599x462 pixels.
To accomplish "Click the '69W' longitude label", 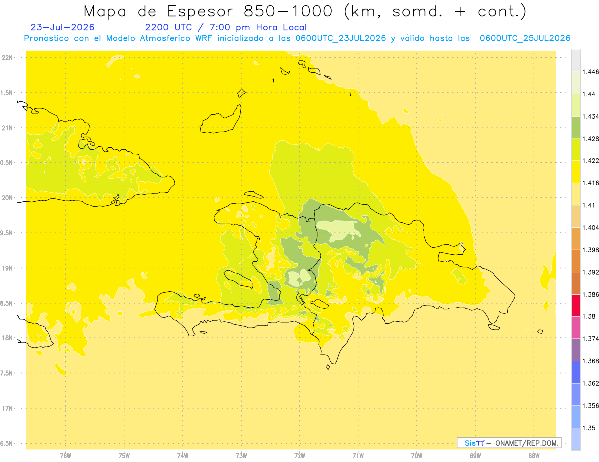I will pos(475,456).
